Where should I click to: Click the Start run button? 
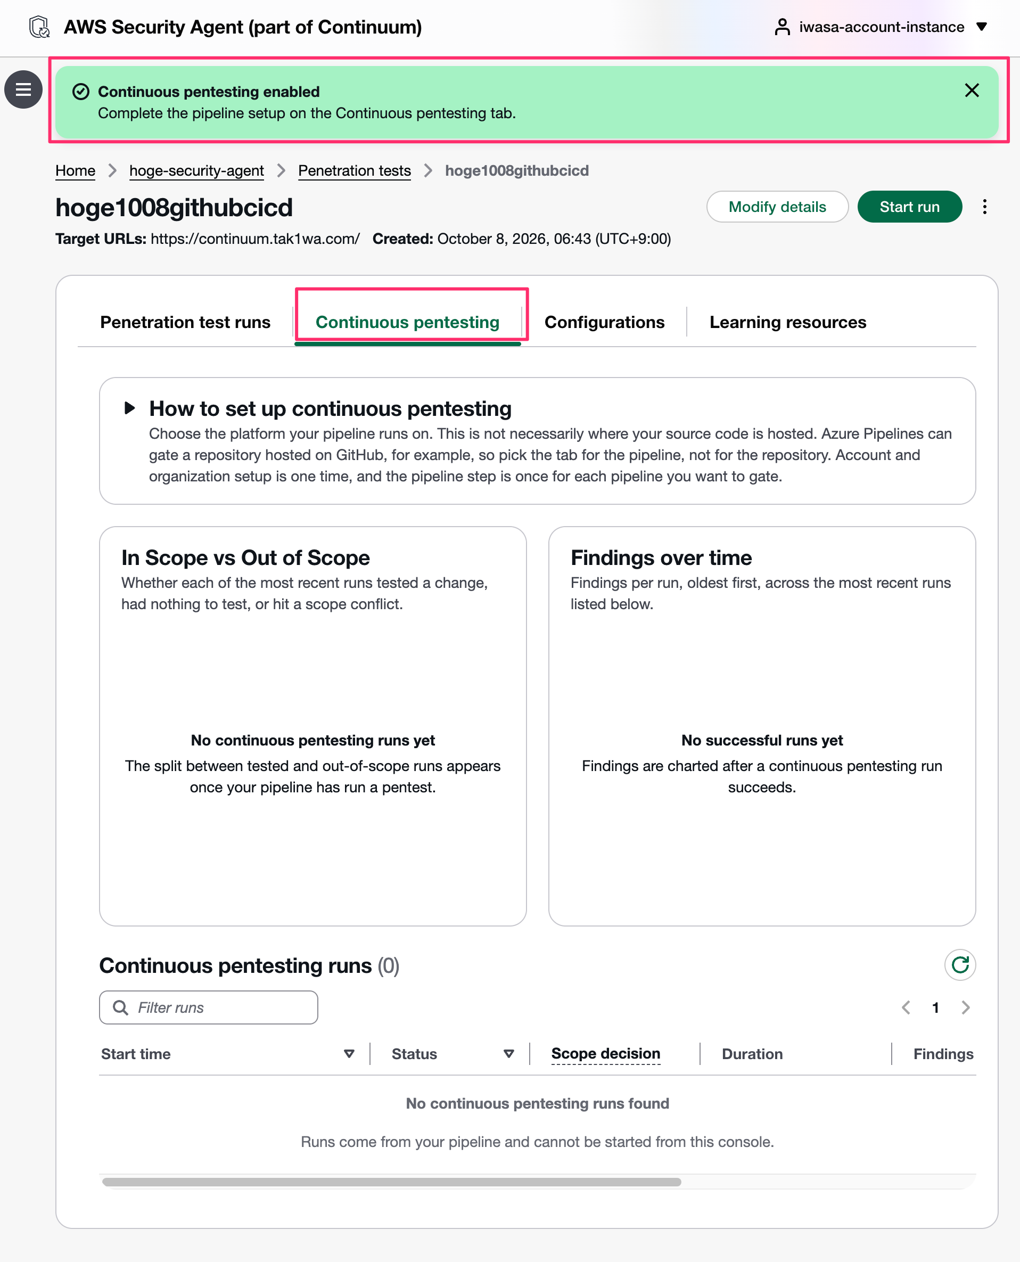pos(910,206)
